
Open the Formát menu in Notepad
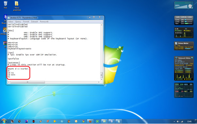tap(26, 22)
